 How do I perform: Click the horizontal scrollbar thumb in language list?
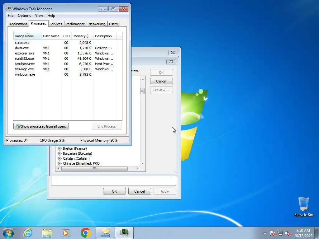coord(94,168)
